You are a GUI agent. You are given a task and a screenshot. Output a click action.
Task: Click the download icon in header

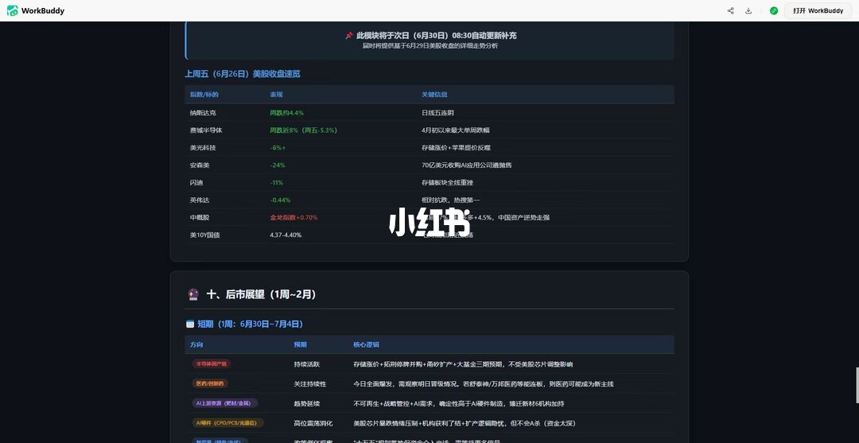pos(748,10)
